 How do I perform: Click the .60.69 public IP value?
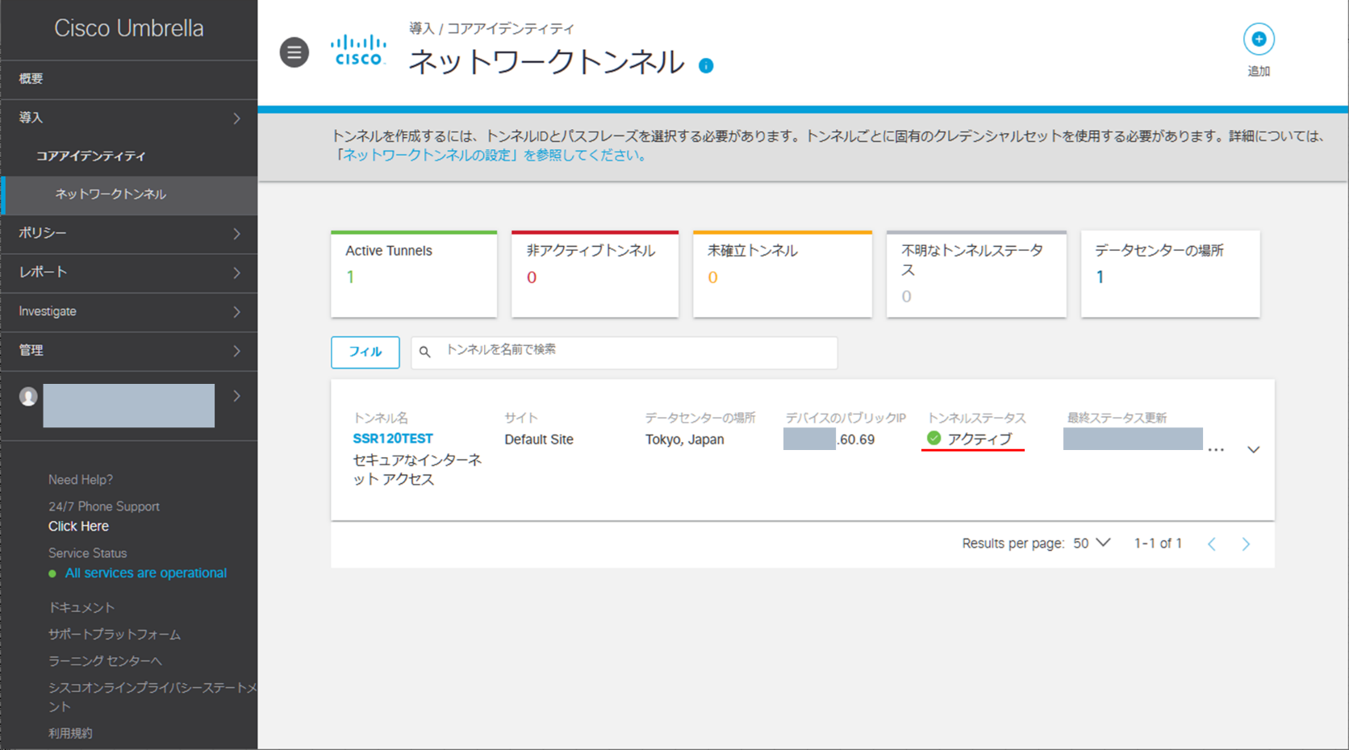pyautogui.click(x=856, y=440)
